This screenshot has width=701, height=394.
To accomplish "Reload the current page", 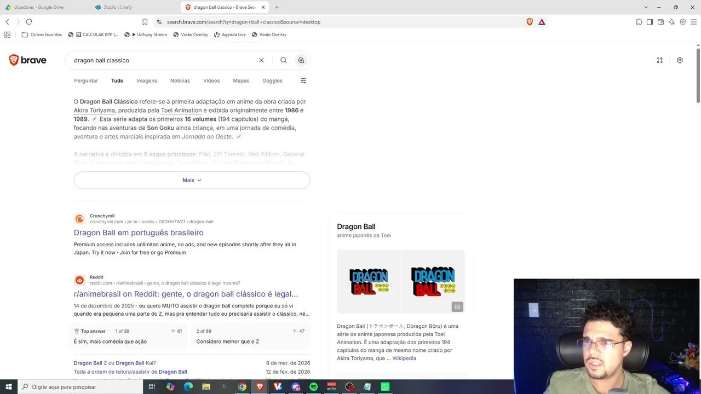I will (x=29, y=22).
